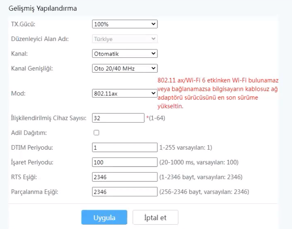Screen dimensions: 292x229
Task: Focus the DTIM Periyodu input field
Action: [125, 148]
